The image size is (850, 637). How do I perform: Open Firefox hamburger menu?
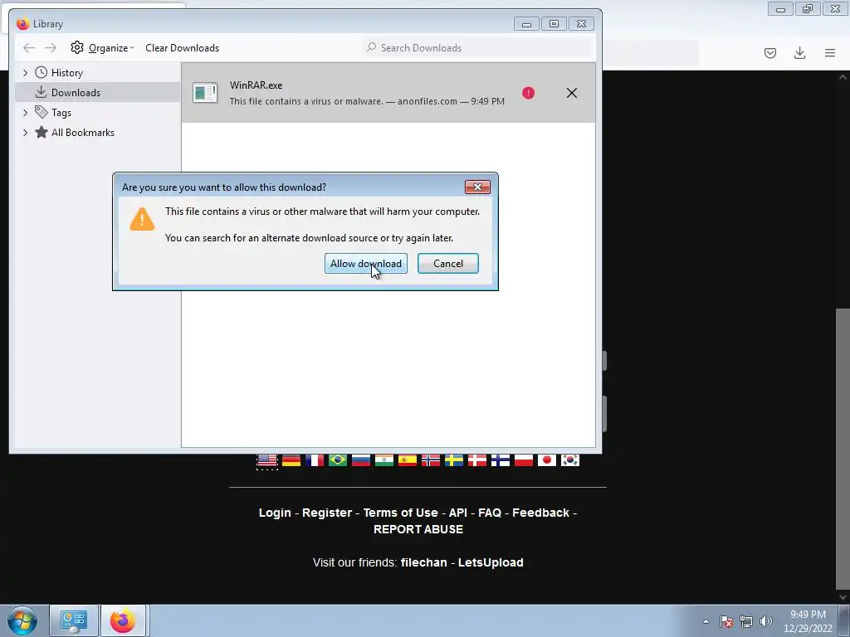tap(830, 52)
